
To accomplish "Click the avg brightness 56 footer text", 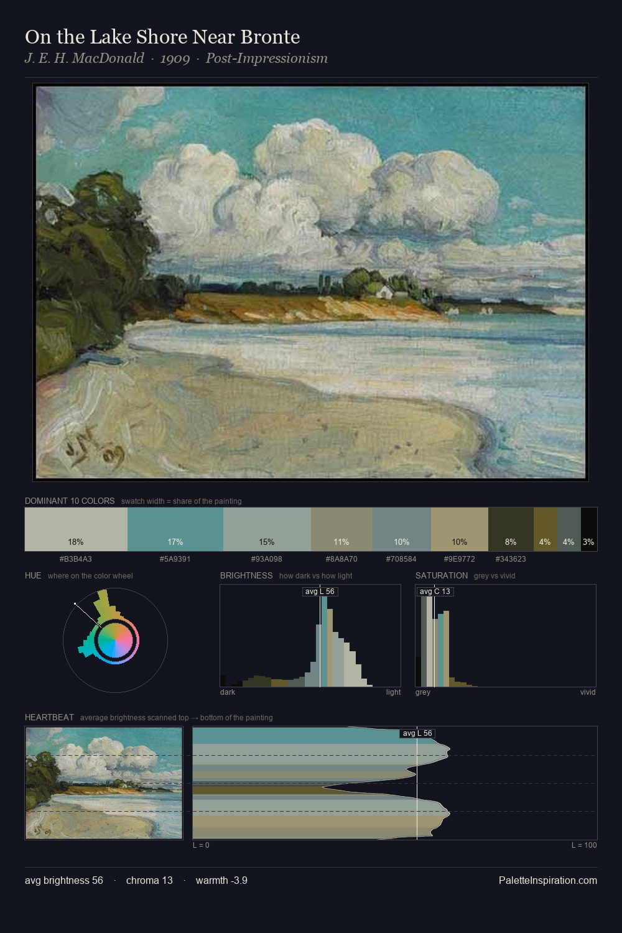I will tap(64, 880).
